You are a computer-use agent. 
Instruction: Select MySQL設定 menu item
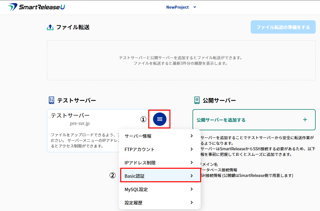pos(136,190)
